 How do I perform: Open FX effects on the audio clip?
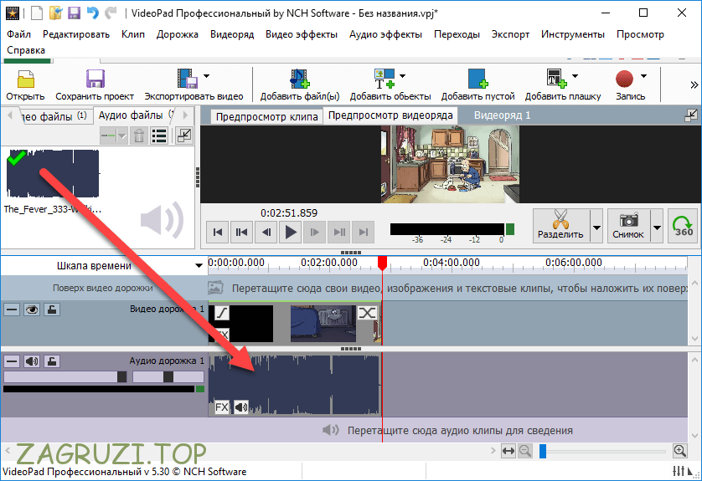222,407
